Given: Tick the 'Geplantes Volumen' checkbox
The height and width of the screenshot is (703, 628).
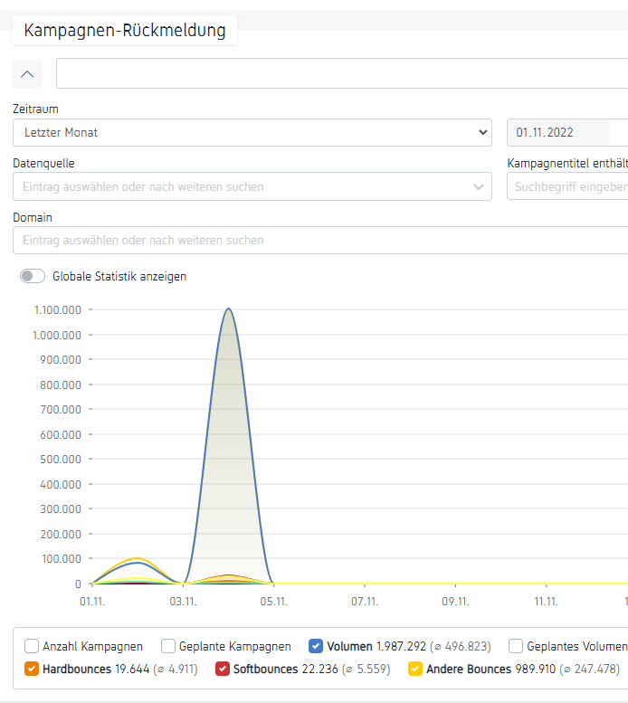Looking at the screenshot, I should pyautogui.click(x=516, y=646).
